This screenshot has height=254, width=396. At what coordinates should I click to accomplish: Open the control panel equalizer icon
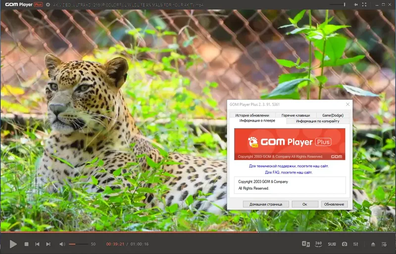pos(355,244)
